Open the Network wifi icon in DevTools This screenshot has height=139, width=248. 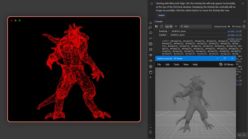pyautogui.click(x=151, y=55)
